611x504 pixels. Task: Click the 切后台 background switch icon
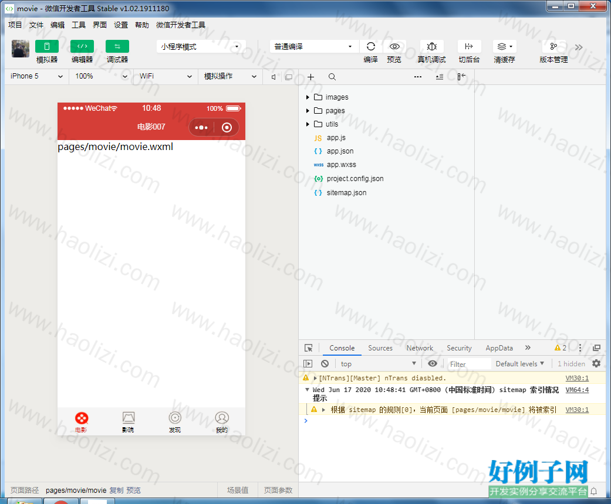(469, 47)
